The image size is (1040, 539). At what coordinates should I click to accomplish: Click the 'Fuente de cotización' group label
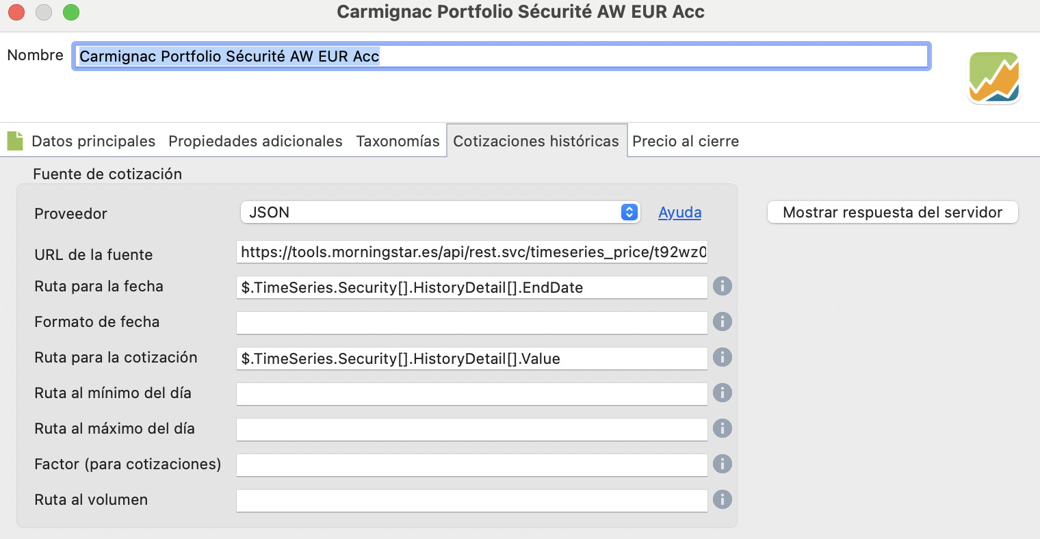click(107, 174)
